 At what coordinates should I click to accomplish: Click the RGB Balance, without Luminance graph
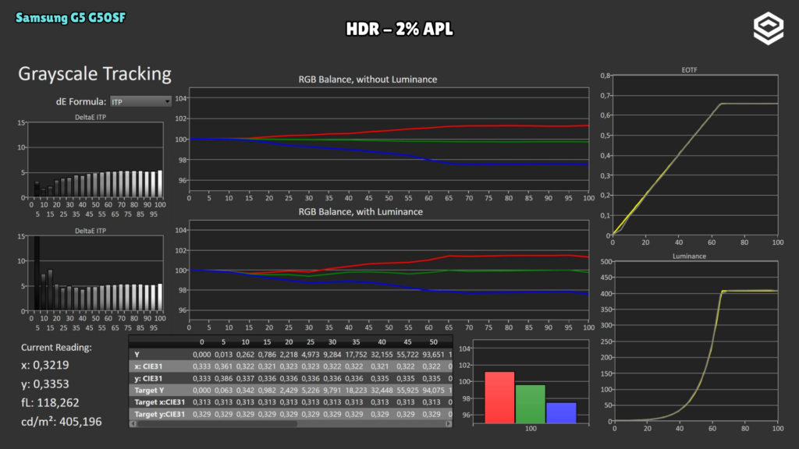point(389,139)
